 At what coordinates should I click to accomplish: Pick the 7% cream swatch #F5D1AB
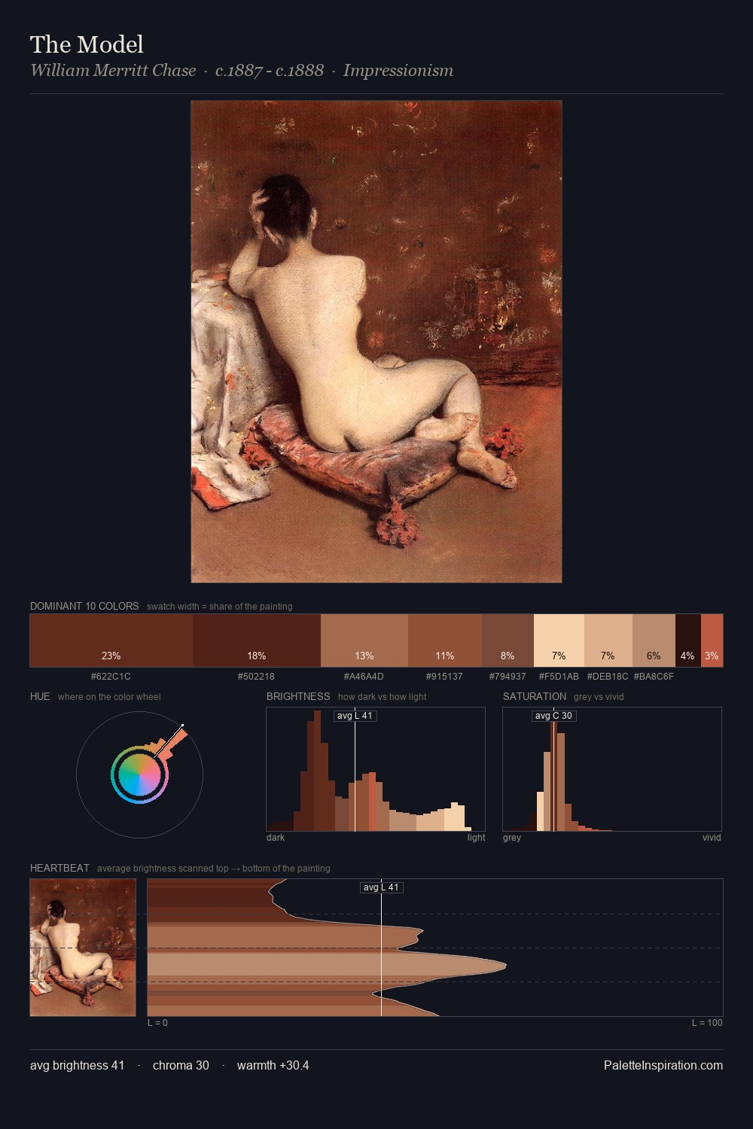(x=559, y=641)
